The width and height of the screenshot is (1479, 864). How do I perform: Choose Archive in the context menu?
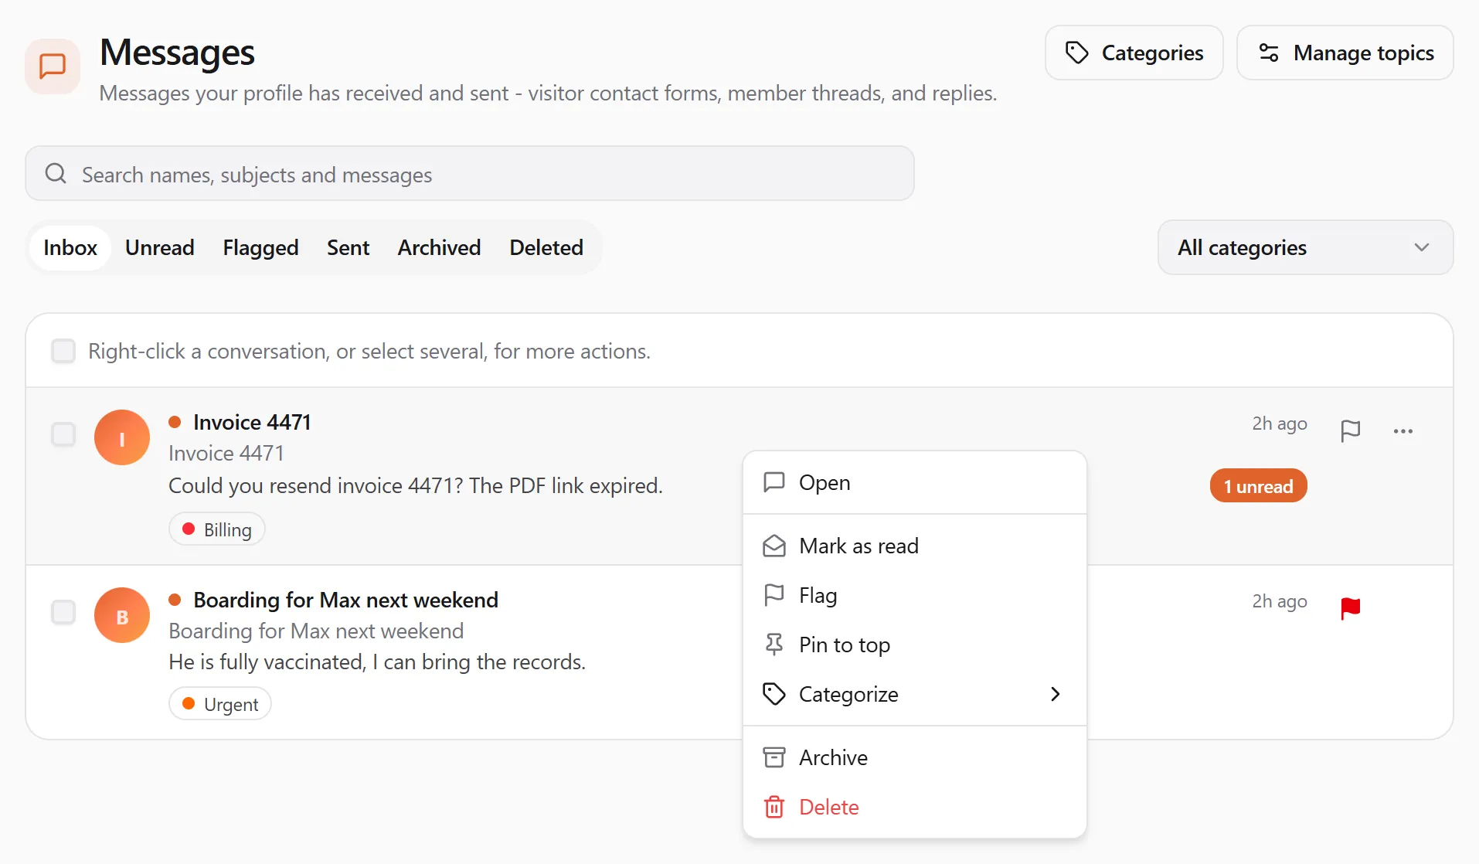pyautogui.click(x=915, y=757)
